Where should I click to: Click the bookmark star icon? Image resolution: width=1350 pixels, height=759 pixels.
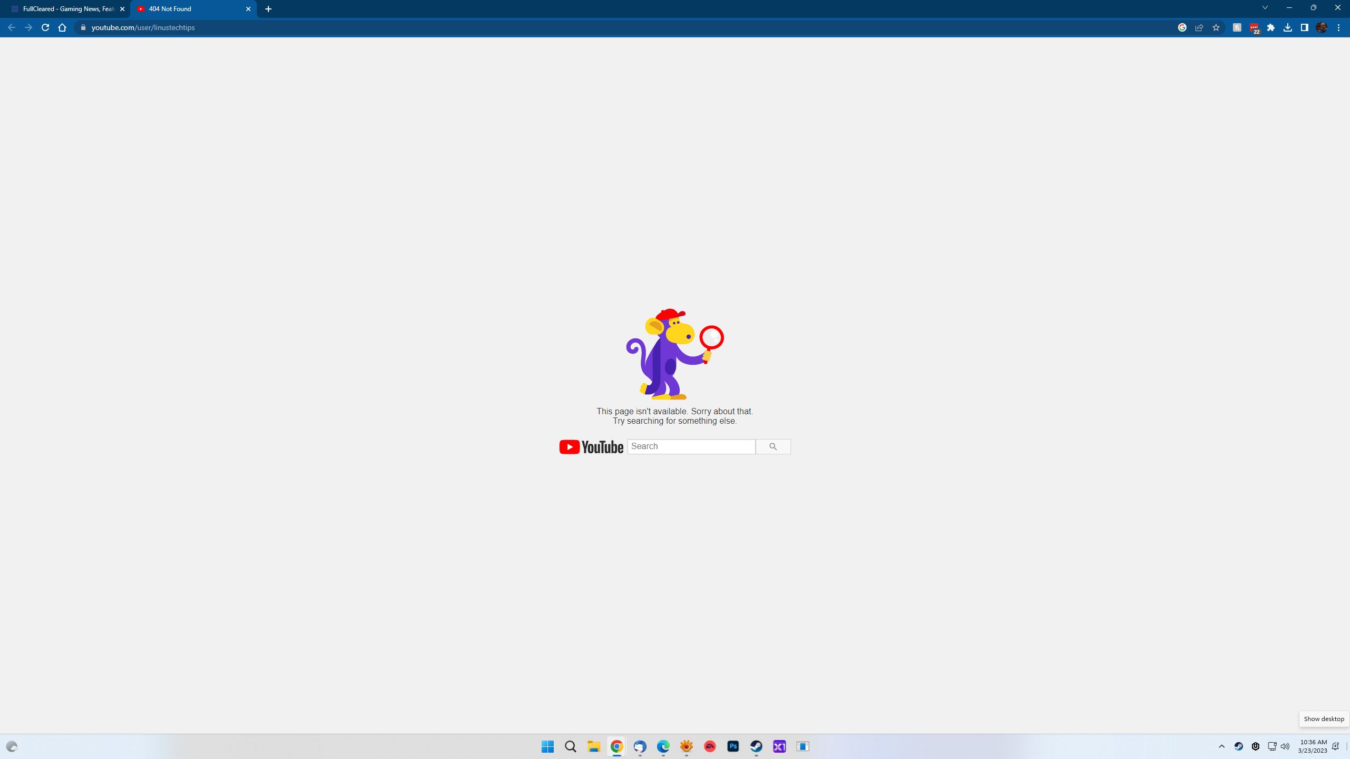[x=1217, y=27]
